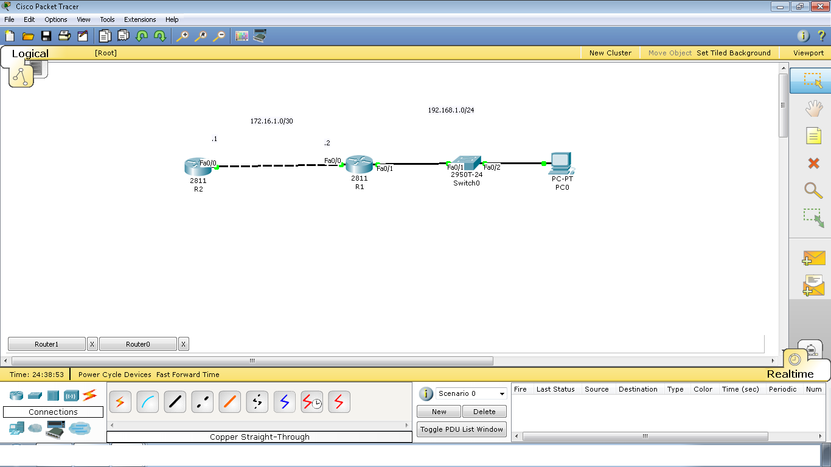Viewport: 831px width, 467px height.
Task: Open the File menu
Action: 9,19
